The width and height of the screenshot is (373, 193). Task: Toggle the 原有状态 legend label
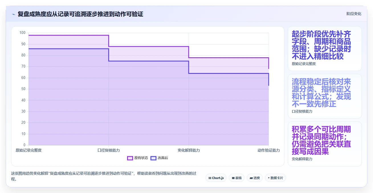(x=141, y=158)
